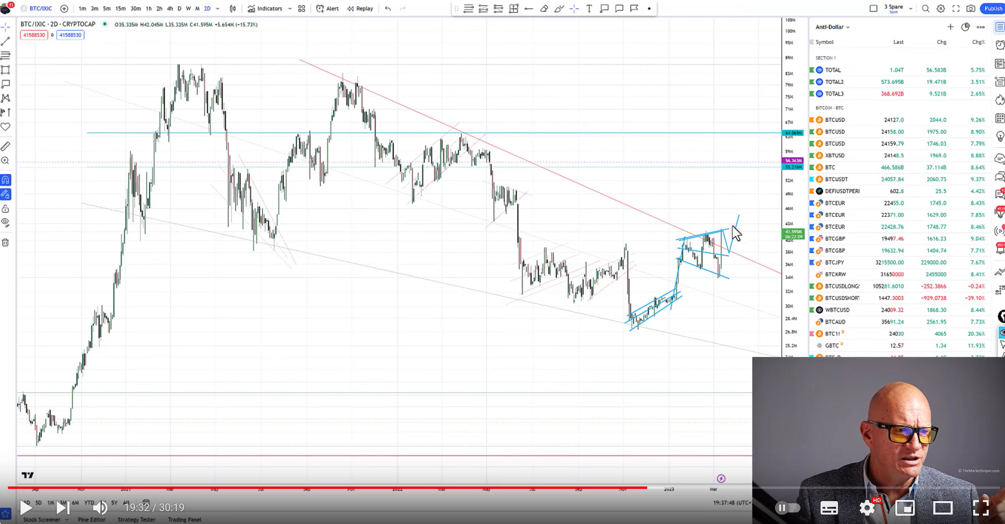Open the Indicators menu
Image resolution: width=1005 pixels, height=524 pixels.
coord(265,8)
